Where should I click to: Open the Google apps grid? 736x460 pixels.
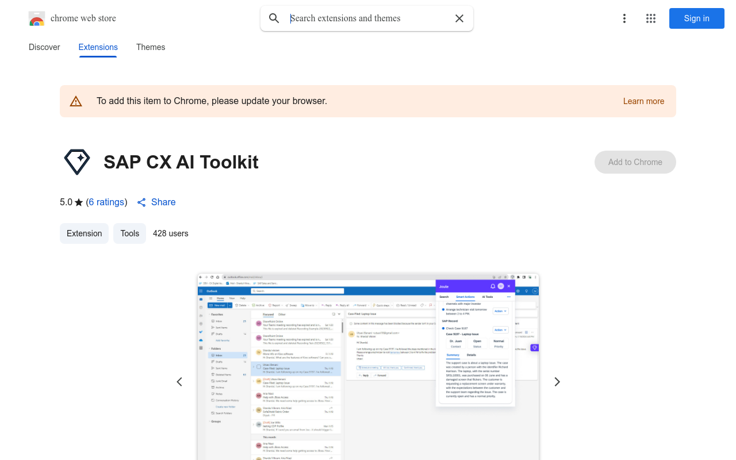651,18
